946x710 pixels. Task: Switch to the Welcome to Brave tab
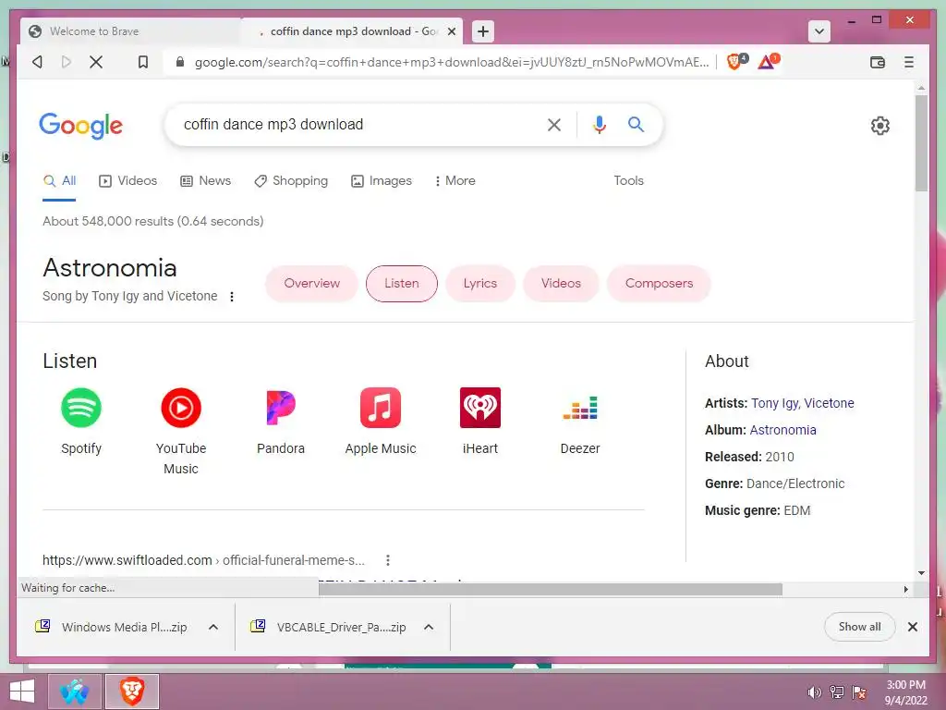click(x=129, y=31)
